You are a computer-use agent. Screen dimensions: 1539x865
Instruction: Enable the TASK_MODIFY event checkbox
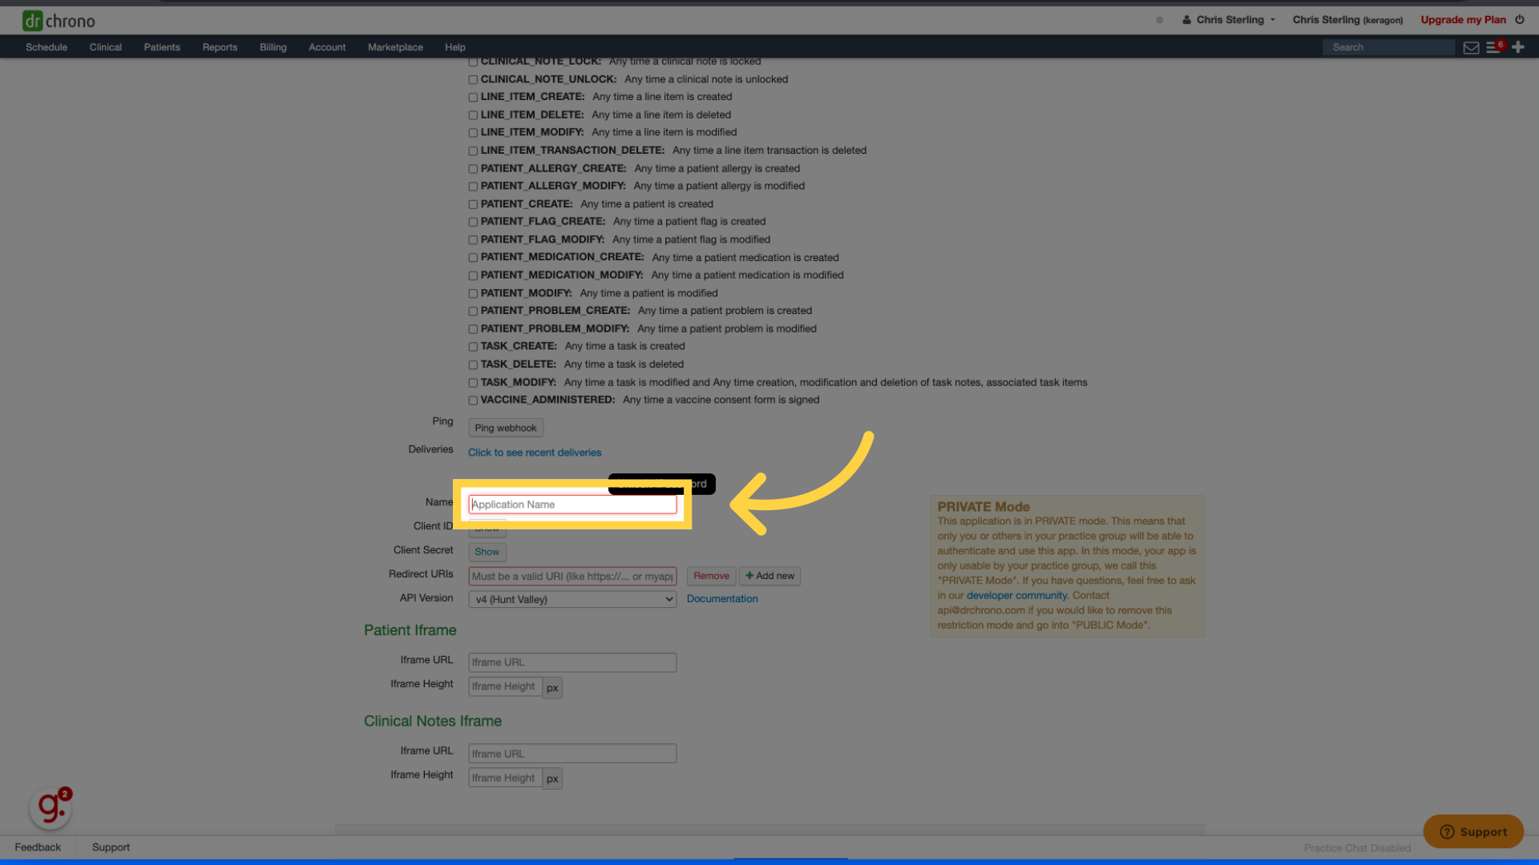point(473,383)
